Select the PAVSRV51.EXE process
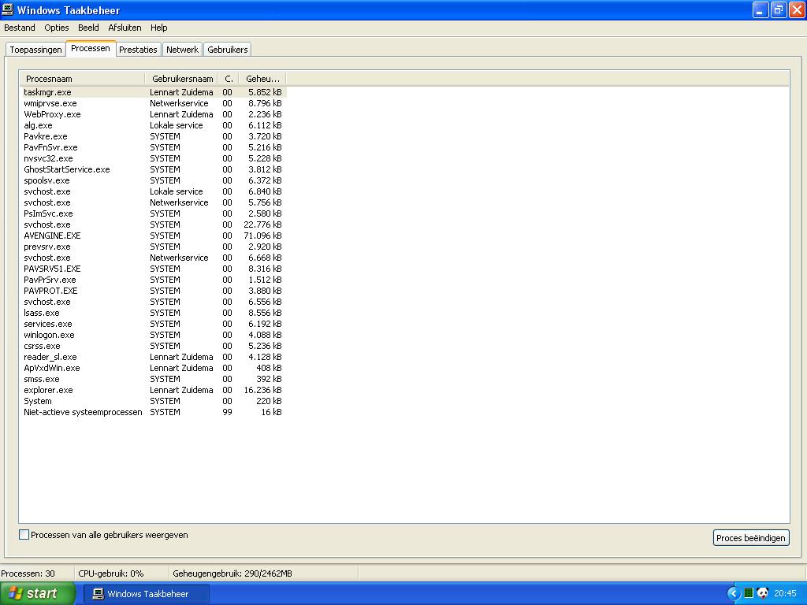The height and width of the screenshot is (605, 807). click(154, 269)
